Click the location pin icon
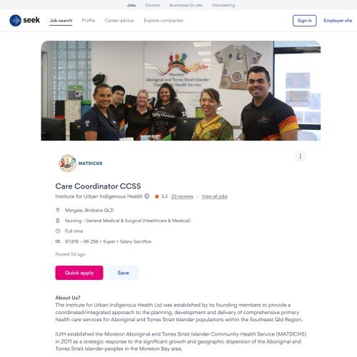This screenshot has height=357, width=357. coord(58,210)
